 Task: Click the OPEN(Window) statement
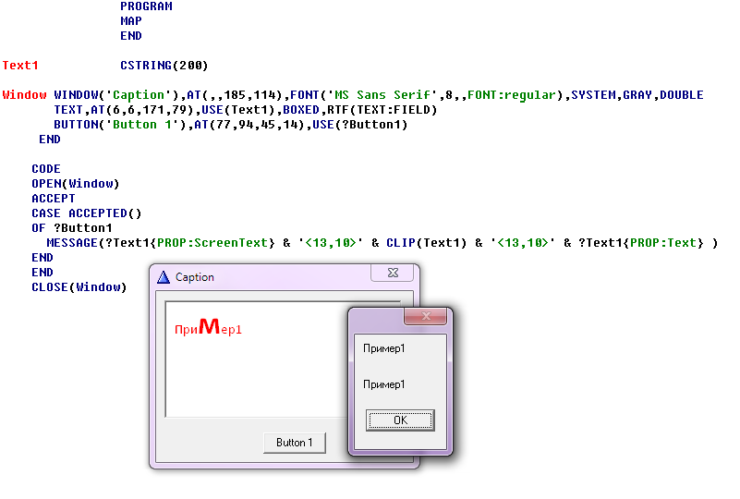(x=76, y=184)
